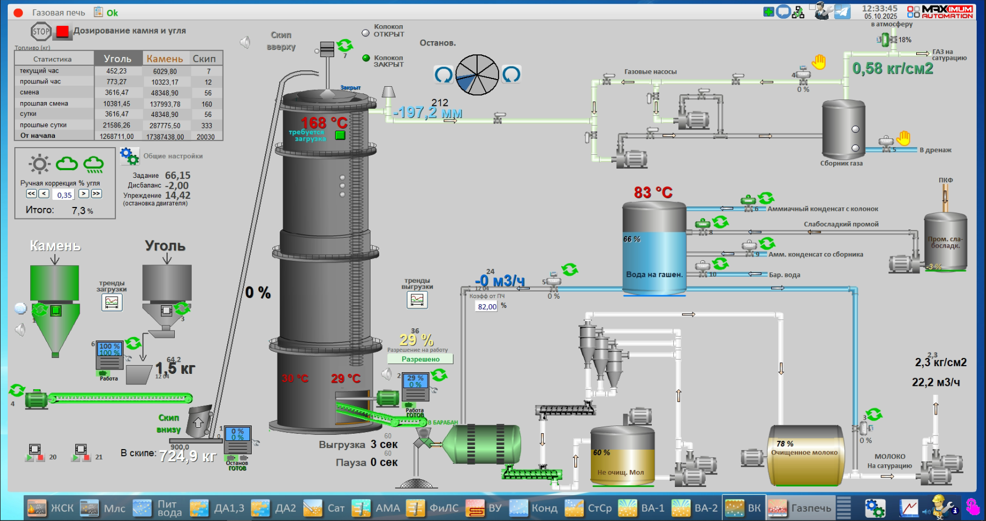
Task: Decrease coal correction with double left arrow
Action: tap(31, 194)
